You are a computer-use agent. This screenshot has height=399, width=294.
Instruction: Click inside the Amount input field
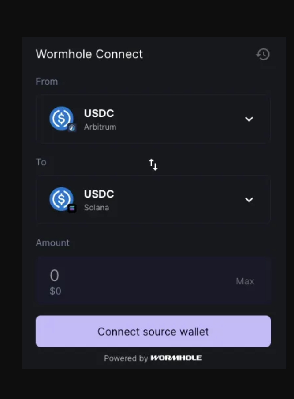click(54, 275)
